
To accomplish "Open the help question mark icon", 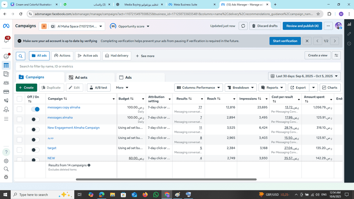I will click(x=6, y=152).
